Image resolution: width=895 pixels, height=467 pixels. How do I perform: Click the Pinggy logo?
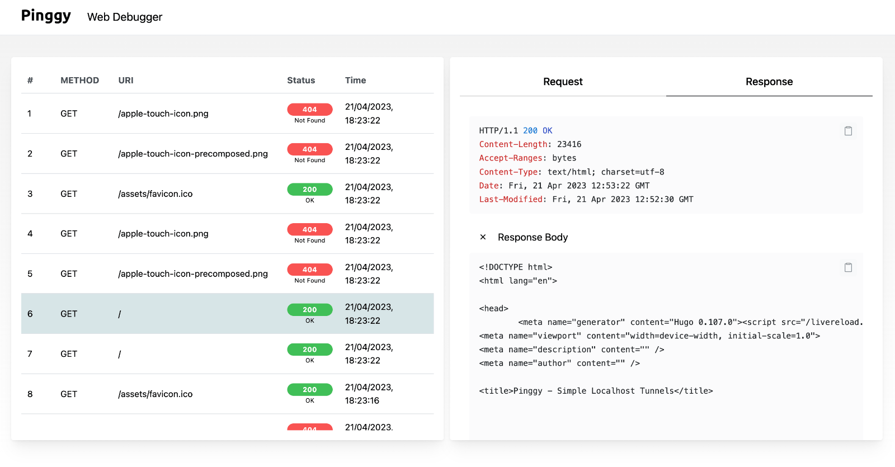pos(46,16)
